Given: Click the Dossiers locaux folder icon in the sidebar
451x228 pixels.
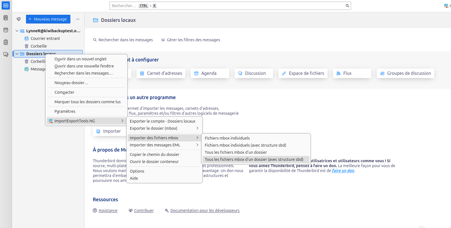Looking at the screenshot, I should 22,54.
